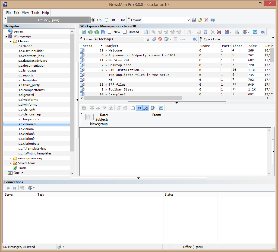Click the red no-entry clear filter icon
278x252 pixels.
pos(160,39)
